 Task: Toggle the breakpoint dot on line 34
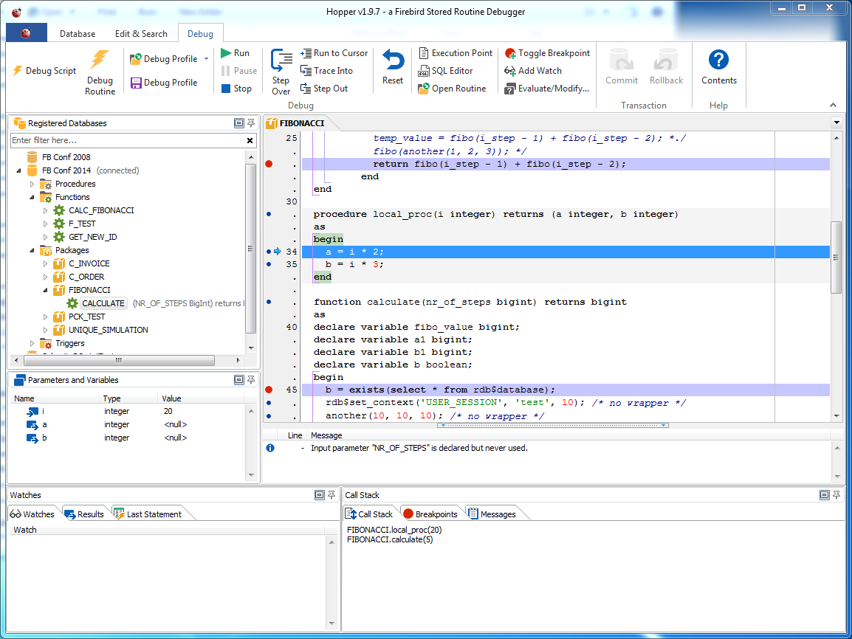(267, 252)
